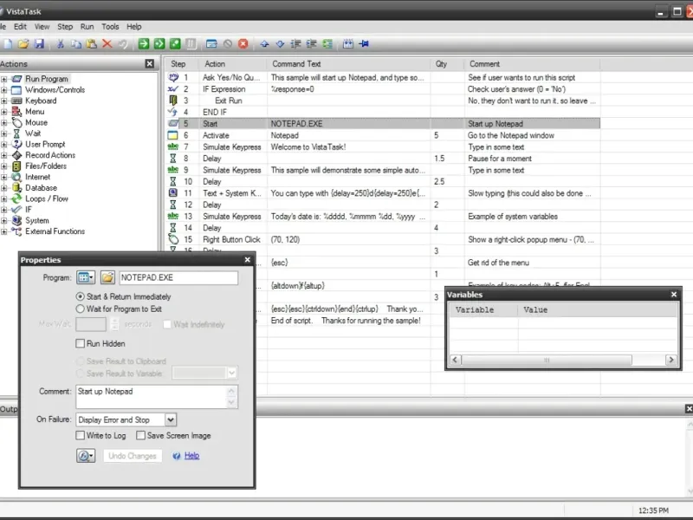Image resolution: width=693 pixels, height=520 pixels.
Task: Open the Help link in Properties
Action: click(x=191, y=456)
